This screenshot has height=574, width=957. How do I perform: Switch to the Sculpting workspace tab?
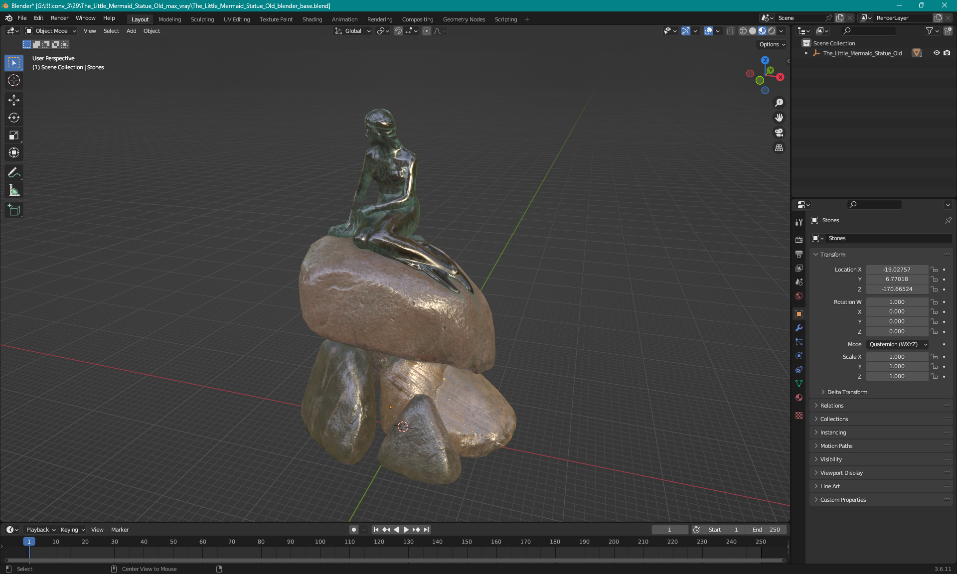202,19
